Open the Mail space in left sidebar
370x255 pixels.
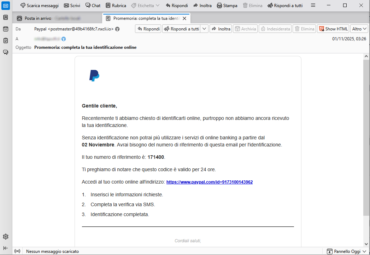[6, 6]
